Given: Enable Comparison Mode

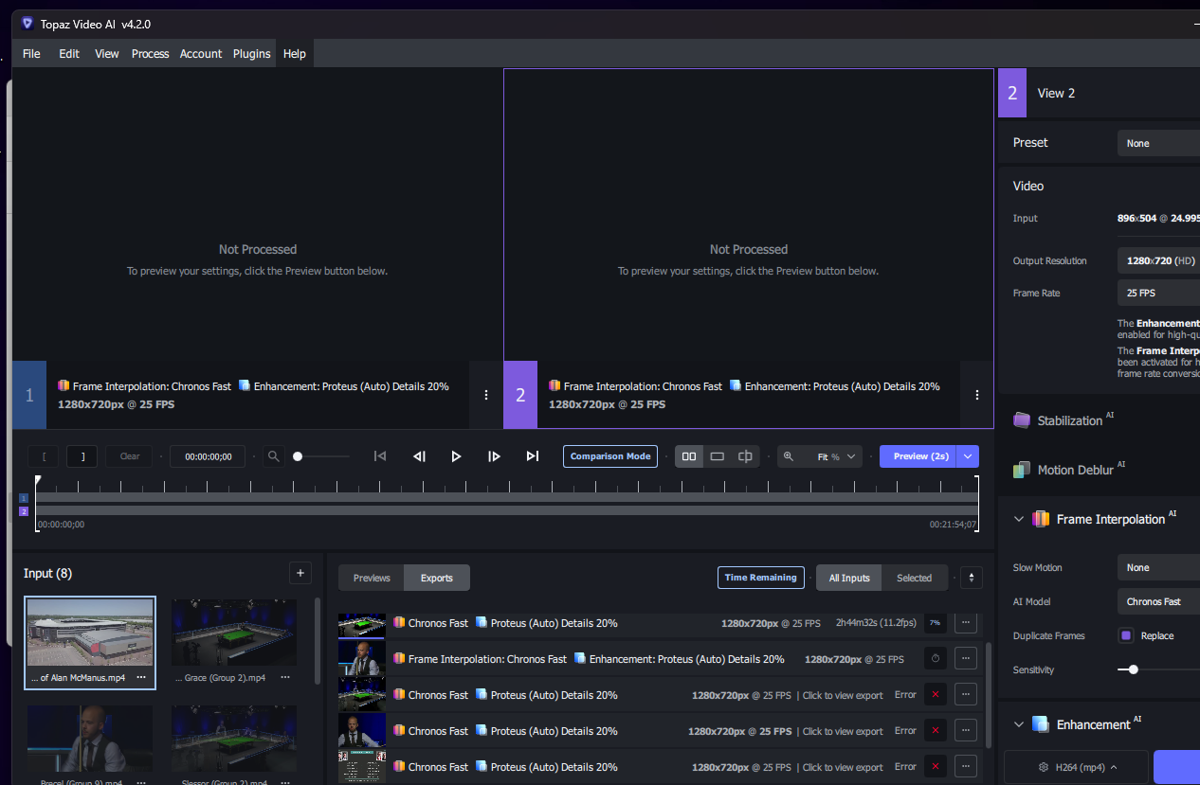Looking at the screenshot, I should [x=609, y=455].
